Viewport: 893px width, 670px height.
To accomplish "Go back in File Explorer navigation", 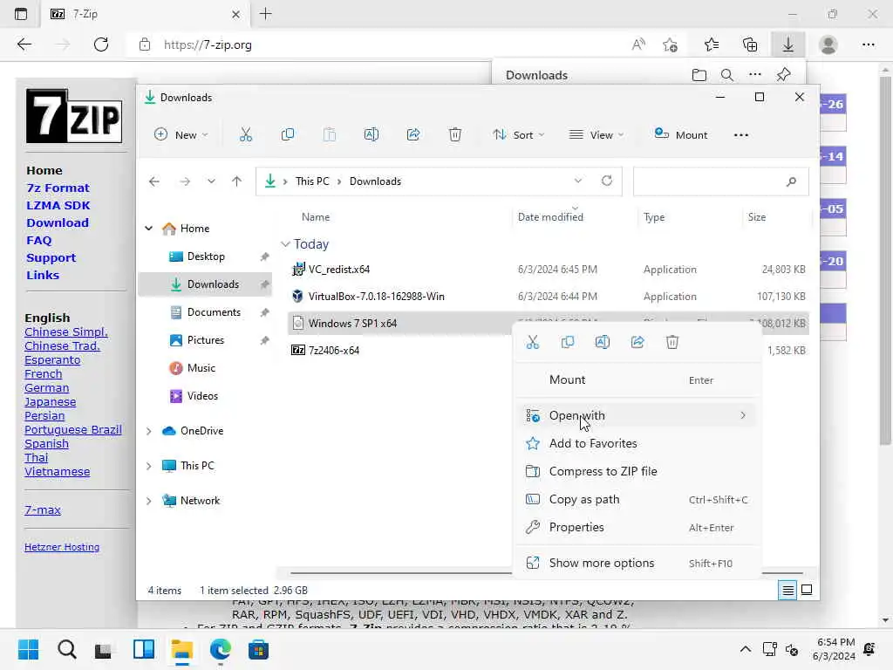I will tap(154, 181).
